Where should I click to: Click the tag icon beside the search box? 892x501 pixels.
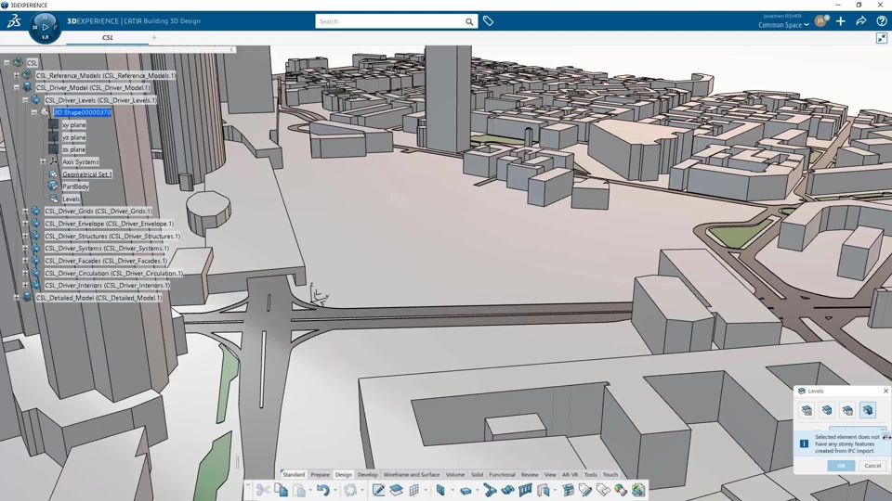(x=488, y=21)
